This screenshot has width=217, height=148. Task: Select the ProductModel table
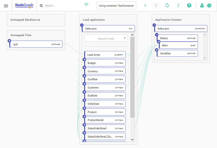(105, 120)
